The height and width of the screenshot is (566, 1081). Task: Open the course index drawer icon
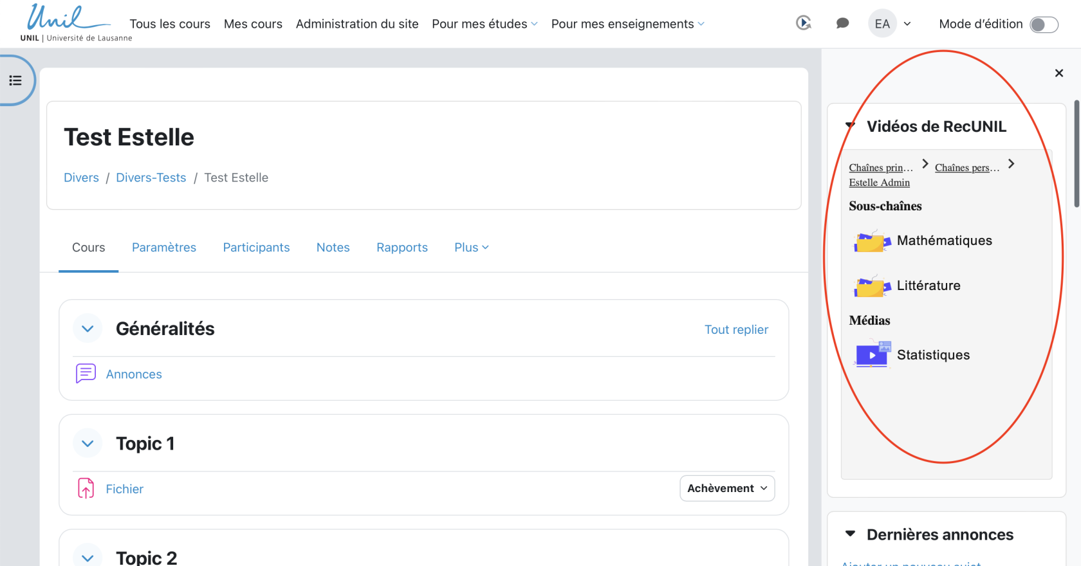(15, 80)
